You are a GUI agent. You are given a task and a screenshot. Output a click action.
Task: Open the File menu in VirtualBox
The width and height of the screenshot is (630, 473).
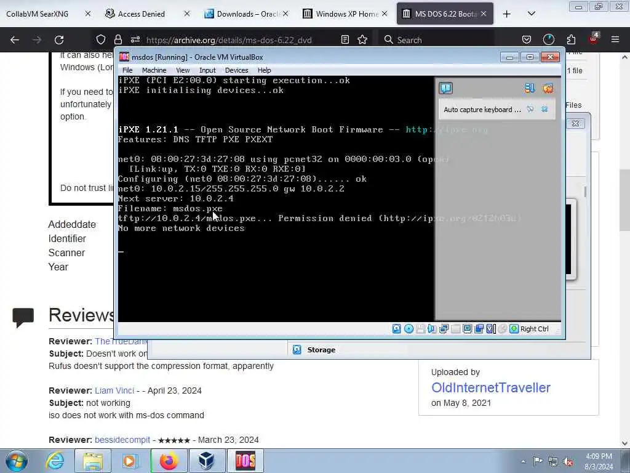coord(127,70)
